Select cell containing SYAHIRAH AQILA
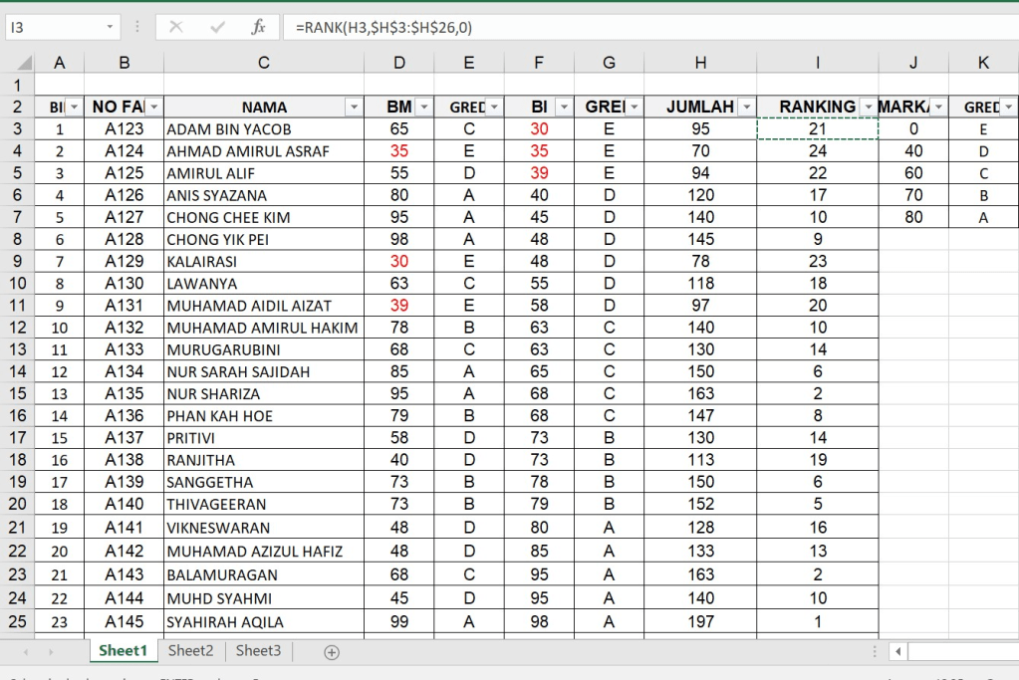 (x=263, y=622)
